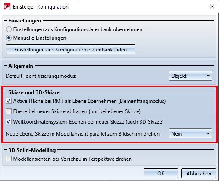
Task: Collapse the Einstellungen section via its dash
Action: 6,21
